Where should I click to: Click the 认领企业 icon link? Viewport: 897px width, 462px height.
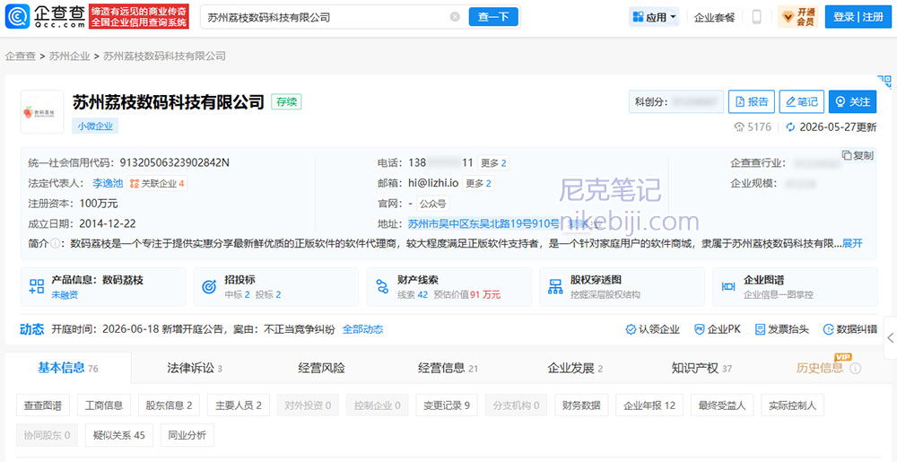653,329
